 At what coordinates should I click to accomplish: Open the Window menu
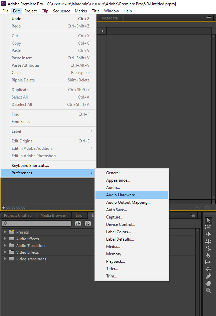[112, 11]
